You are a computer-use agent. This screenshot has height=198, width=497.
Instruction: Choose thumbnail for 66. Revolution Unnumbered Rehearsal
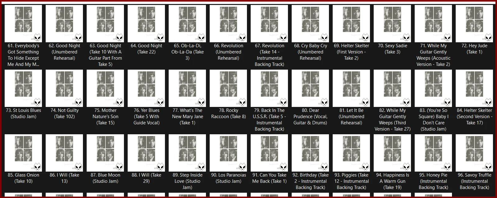coord(228,24)
